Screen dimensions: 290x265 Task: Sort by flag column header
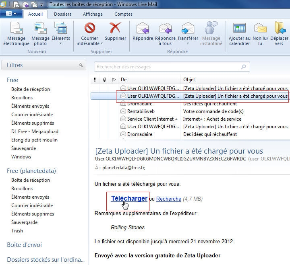(x=114, y=80)
